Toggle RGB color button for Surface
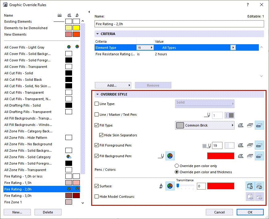This screenshot has height=219, width=269. [x=170, y=186]
